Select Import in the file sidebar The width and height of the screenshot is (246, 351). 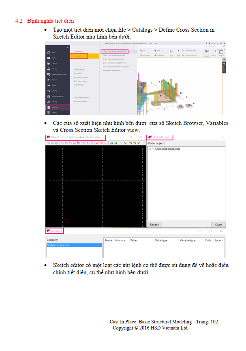(49, 80)
